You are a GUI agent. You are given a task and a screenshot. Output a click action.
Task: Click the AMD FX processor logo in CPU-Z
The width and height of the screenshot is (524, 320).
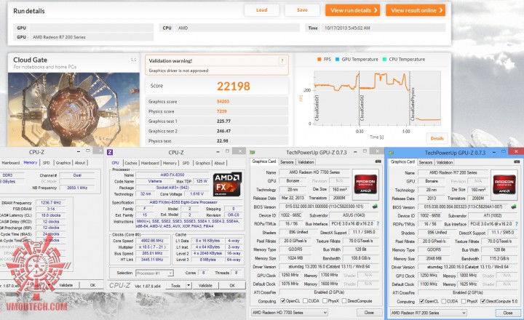[227, 184]
